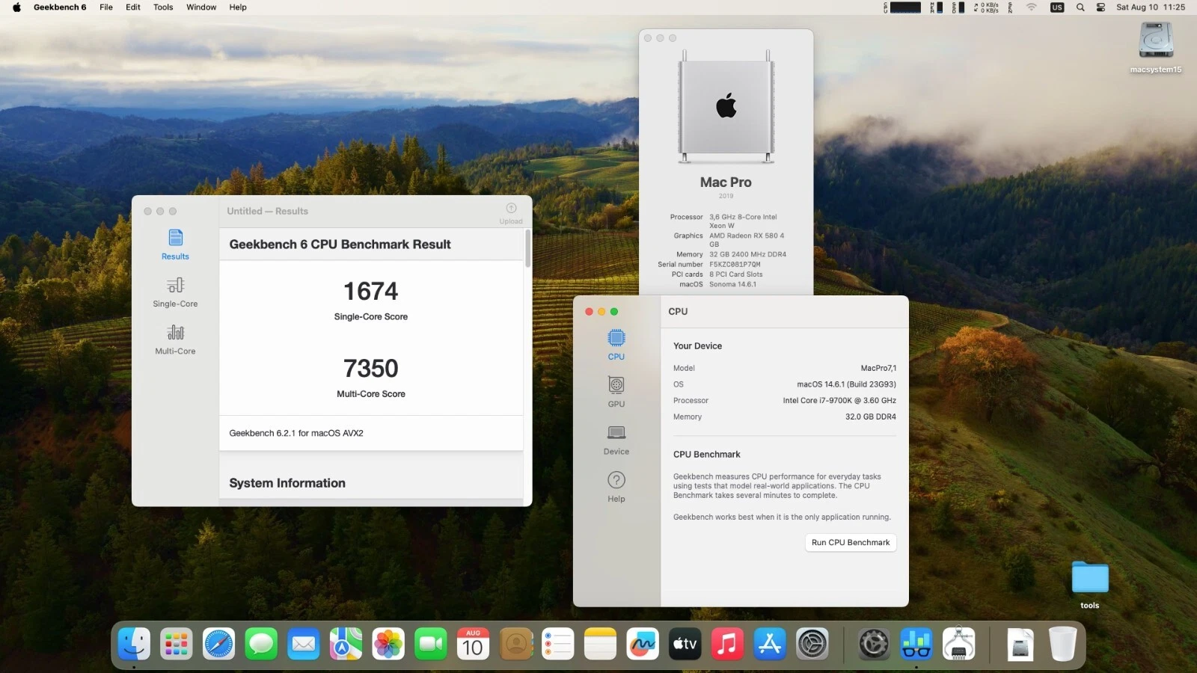Viewport: 1197px width, 673px height.
Task: Open Launchpad from the Dock
Action: pyautogui.click(x=177, y=644)
